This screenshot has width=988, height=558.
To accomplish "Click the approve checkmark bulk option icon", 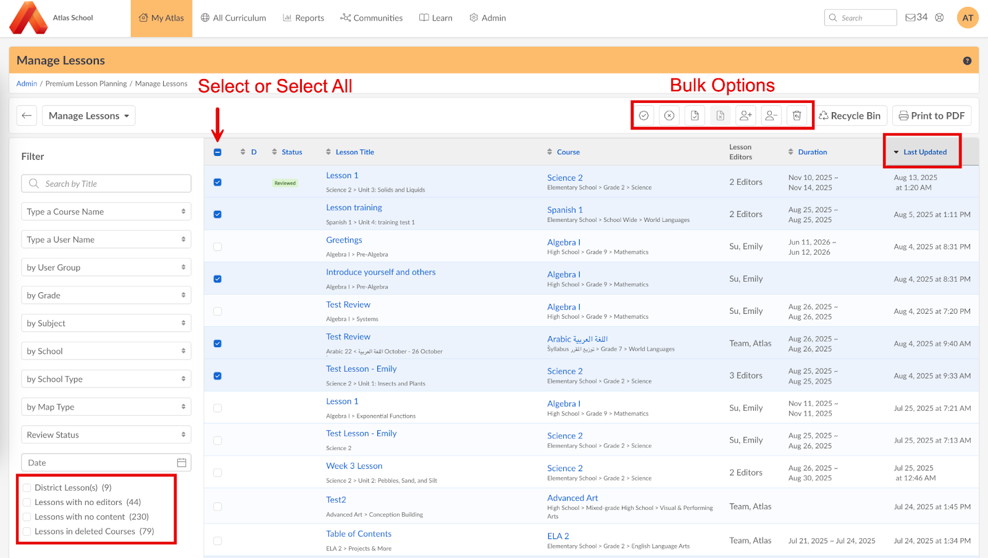I will (643, 116).
